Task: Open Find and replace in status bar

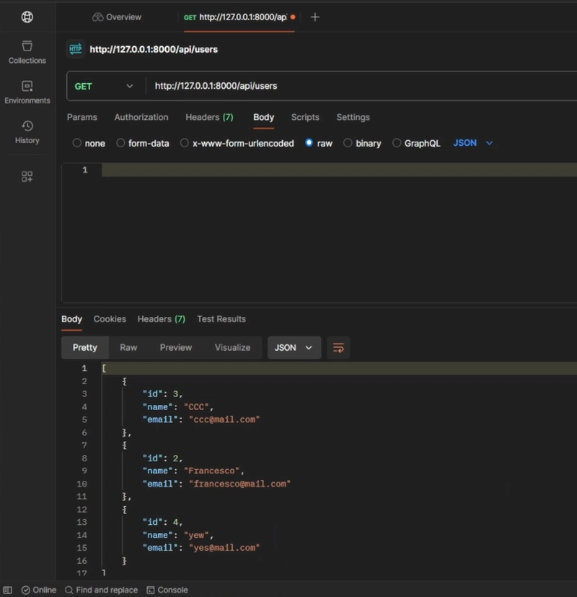Action: tap(101, 591)
